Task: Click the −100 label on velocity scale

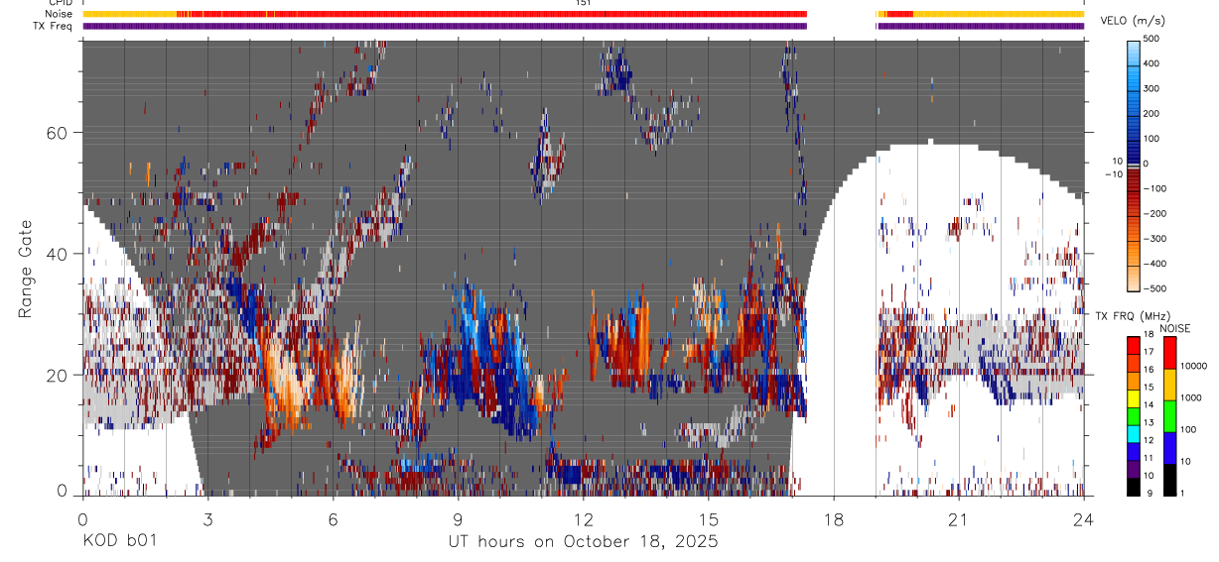Action: point(1154,188)
